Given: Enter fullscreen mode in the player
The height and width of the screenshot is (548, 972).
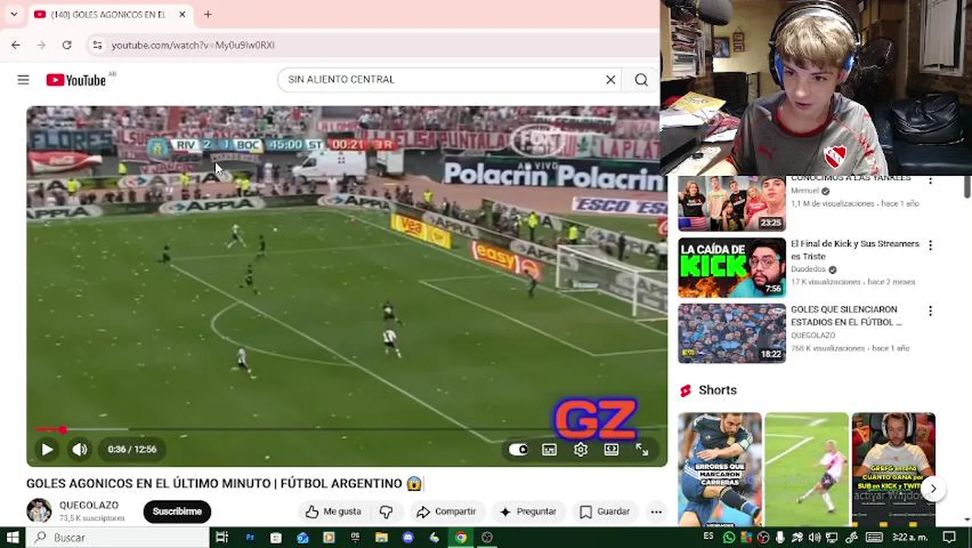Looking at the screenshot, I should click(x=642, y=449).
